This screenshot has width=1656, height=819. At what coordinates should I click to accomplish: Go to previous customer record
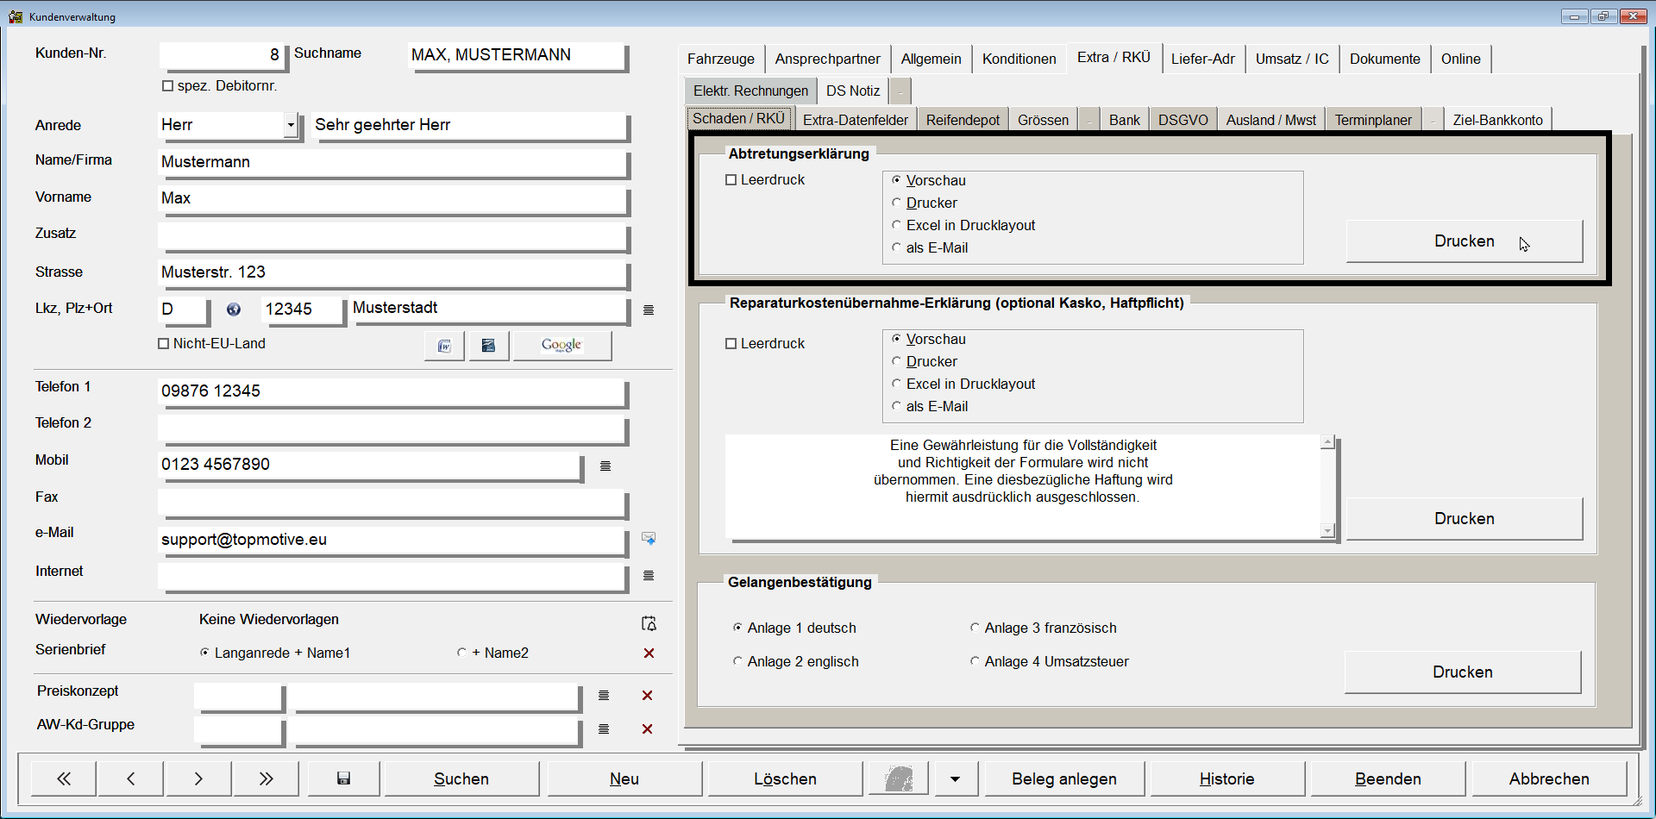tap(131, 778)
